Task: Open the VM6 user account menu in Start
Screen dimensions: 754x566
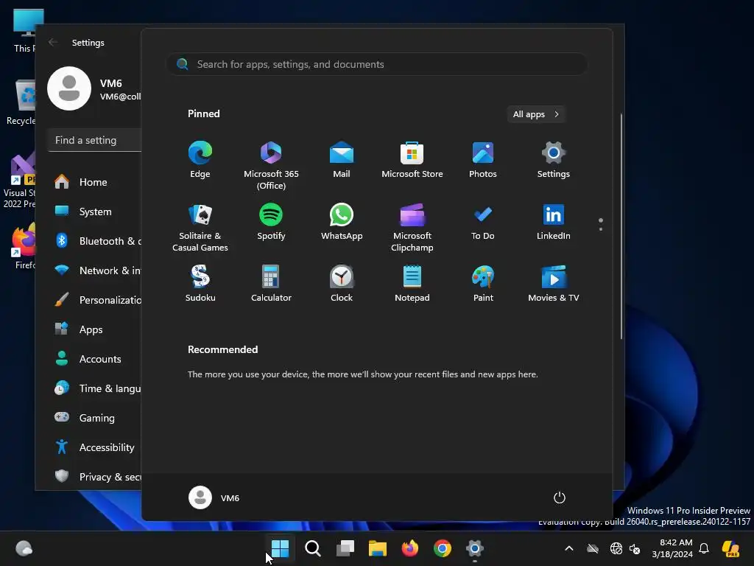Action: pyautogui.click(x=214, y=497)
